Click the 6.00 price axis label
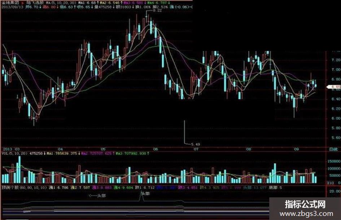 [336, 118]
